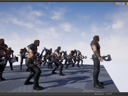This screenshot has width=128, height=96.
Task: Toggle world/local coordinate system globe icon
Action: pos(121,4)
